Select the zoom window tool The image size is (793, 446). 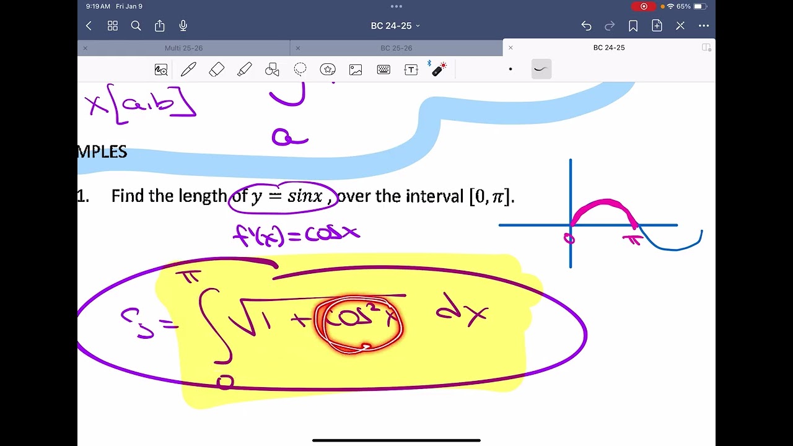click(161, 69)
